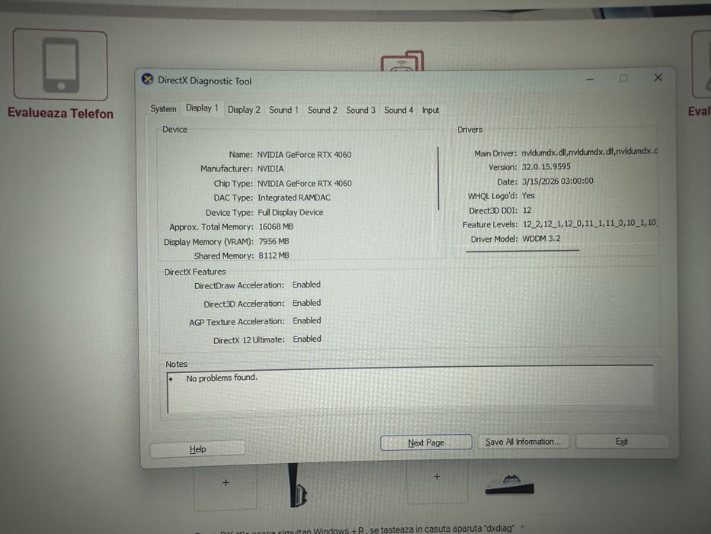
Task: Open the System tab
Action: (163, 109)
